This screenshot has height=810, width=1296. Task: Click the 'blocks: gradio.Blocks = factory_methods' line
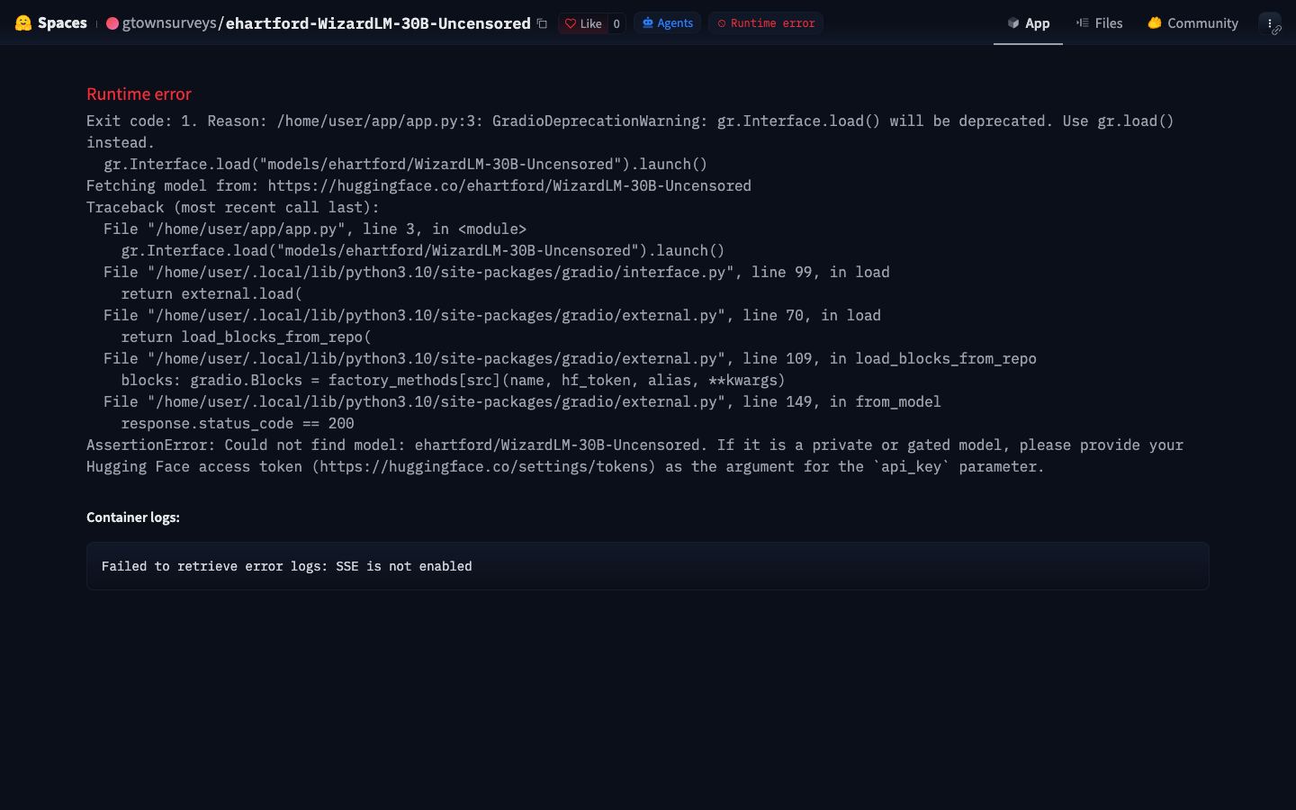(x=453, y=380)
